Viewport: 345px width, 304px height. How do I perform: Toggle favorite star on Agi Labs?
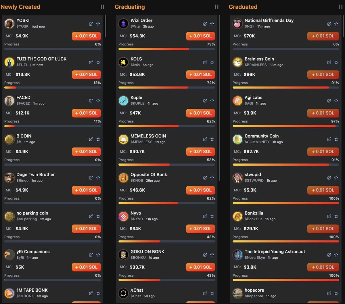[336, 101]
